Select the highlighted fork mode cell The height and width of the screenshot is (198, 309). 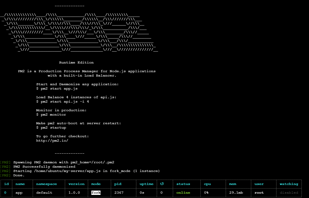coord(96,193)
